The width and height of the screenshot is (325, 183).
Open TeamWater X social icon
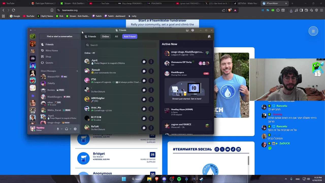pyautogui.click(x=222, y=149)
